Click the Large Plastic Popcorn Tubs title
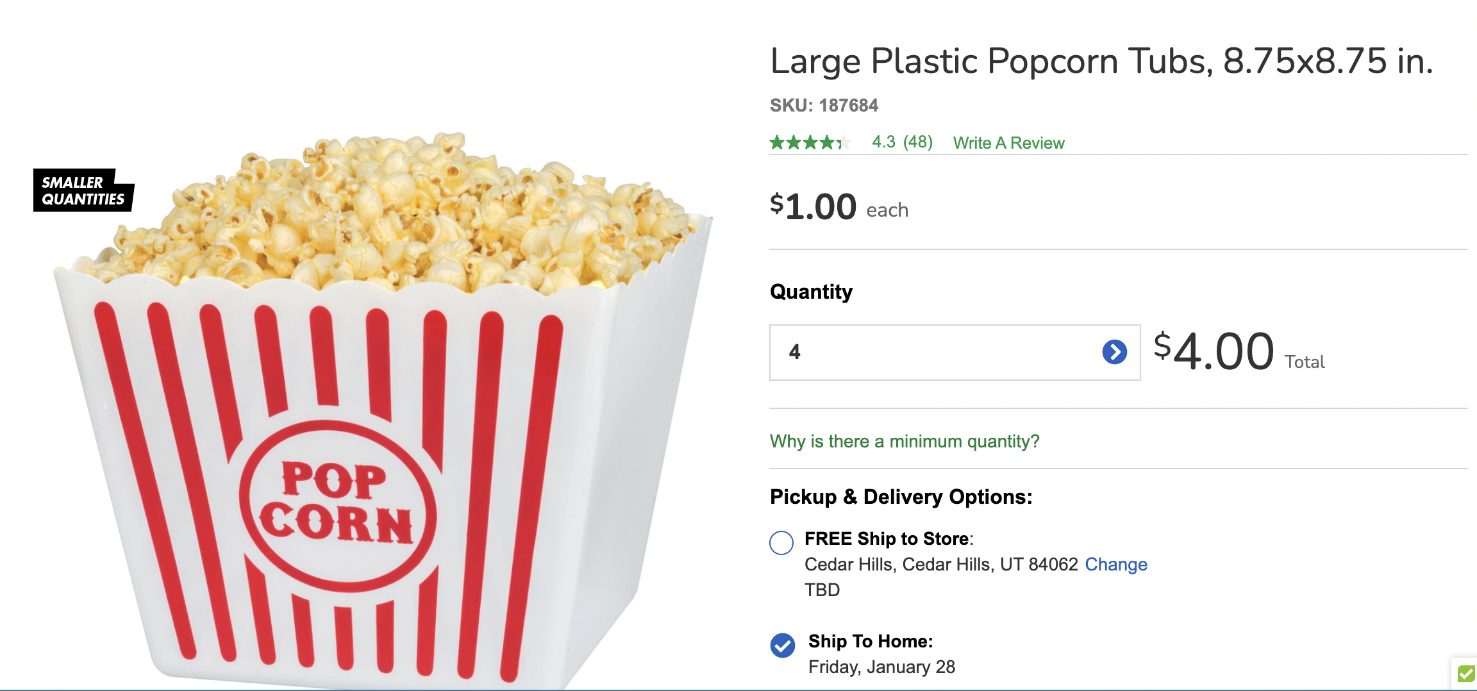1477x691 pixels. pyautogui.click(x=1101, y=62)
